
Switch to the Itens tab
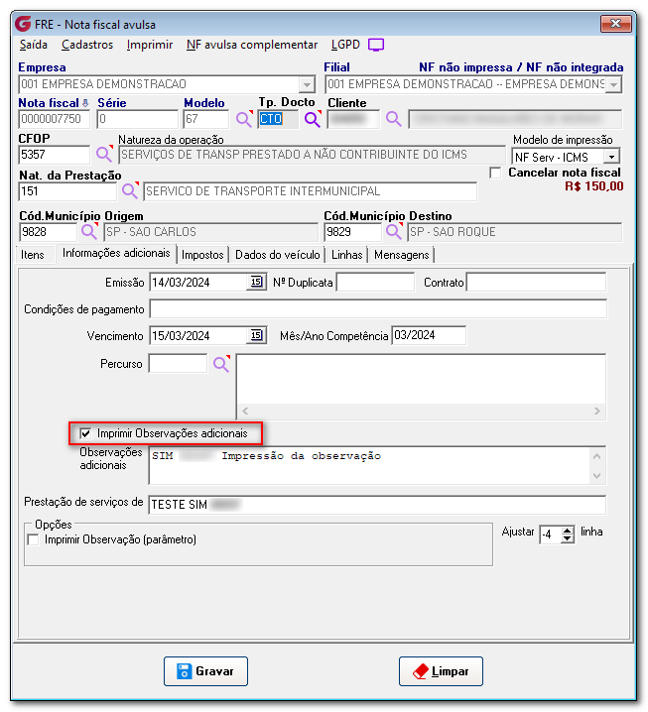tap(33, 255)
